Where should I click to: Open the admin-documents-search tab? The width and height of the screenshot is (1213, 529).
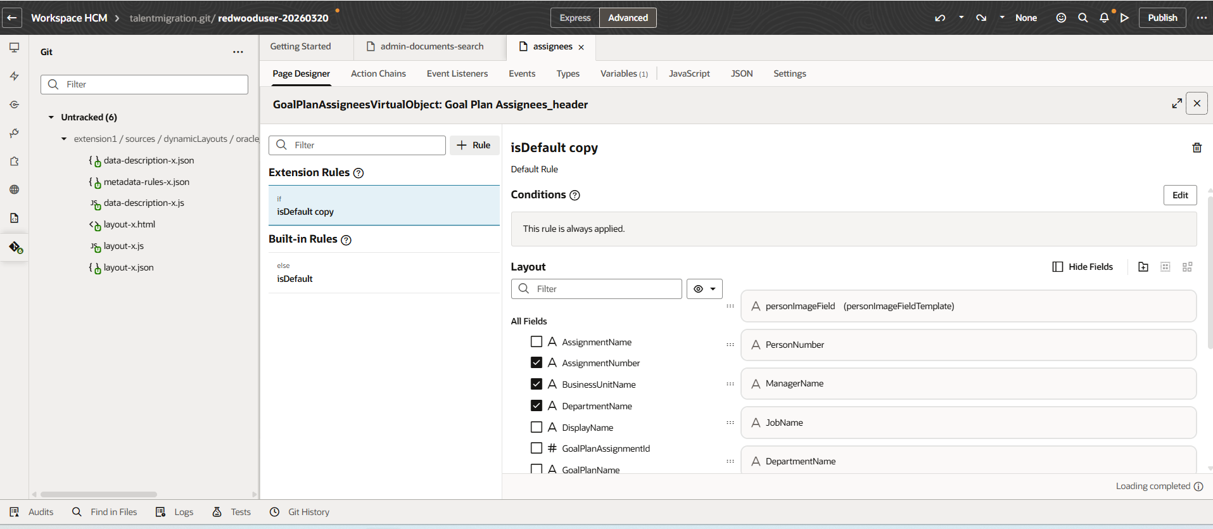(431, 46)
